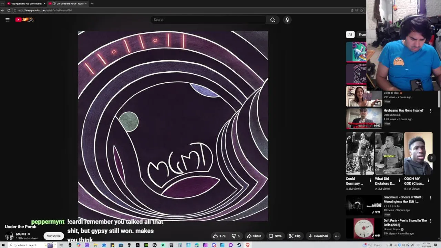Click the magnifier search button
The height and width of the screenshot is (248, 441).
(x=273, y=20)
